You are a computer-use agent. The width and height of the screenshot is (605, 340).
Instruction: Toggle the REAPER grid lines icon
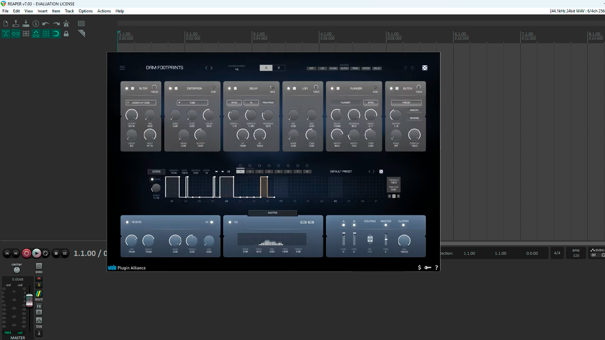46,34
